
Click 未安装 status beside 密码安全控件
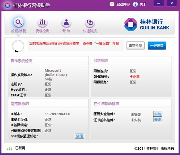[136, 114]
